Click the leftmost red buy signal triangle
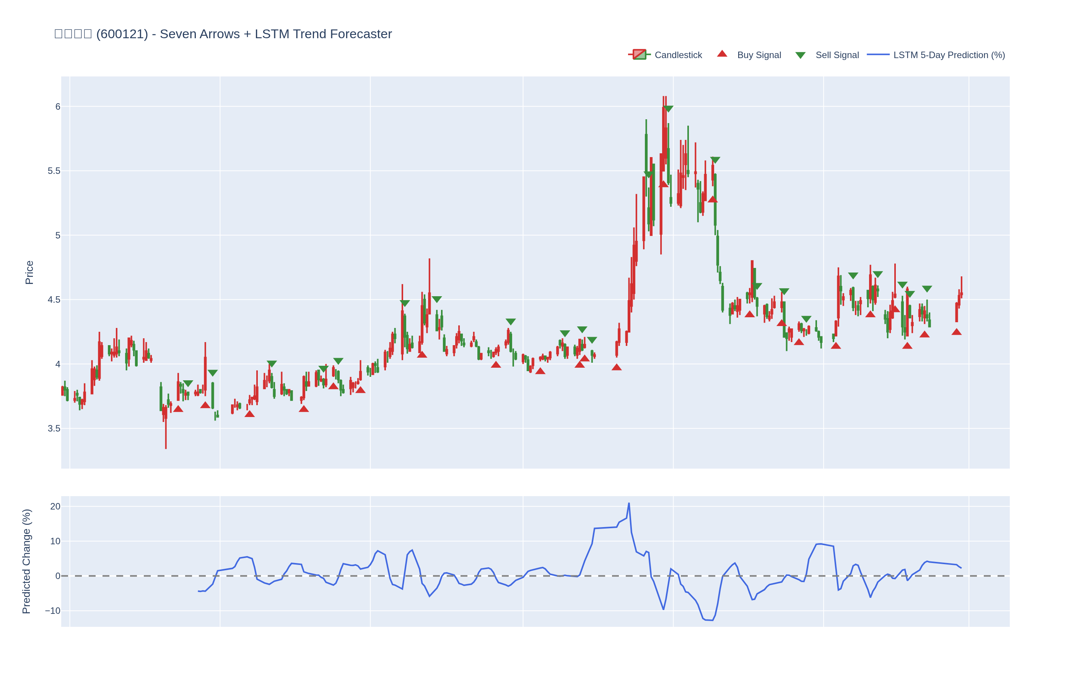Screen dimensions: 1071x688 pos(178,409)
